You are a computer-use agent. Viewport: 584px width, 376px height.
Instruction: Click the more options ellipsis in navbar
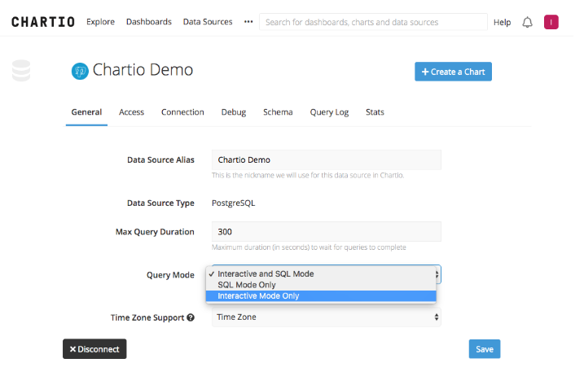248,22
